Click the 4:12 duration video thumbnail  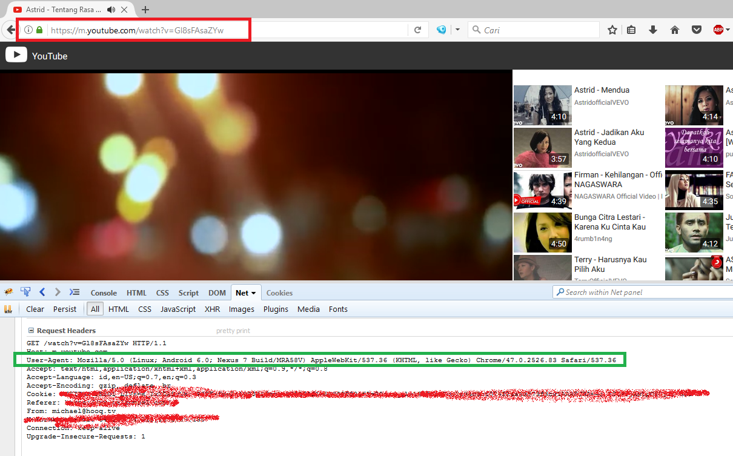tap(694, 233)
